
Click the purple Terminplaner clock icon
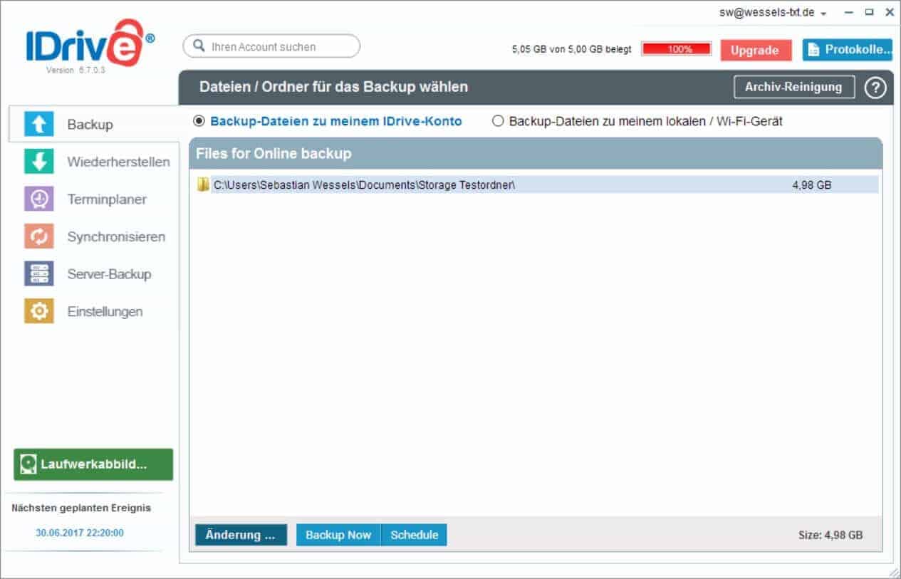pos(38,199)
